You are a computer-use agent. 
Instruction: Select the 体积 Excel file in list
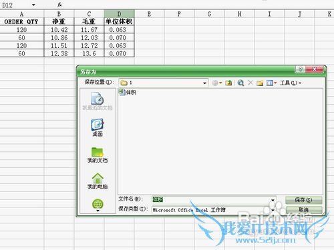[128, 92]
